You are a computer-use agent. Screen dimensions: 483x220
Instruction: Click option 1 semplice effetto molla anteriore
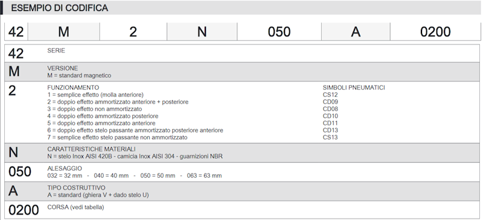(95, 95)
